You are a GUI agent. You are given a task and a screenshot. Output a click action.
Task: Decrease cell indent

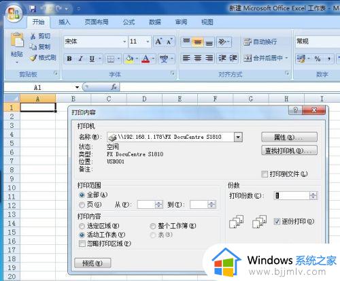click(x=222, y=59)
